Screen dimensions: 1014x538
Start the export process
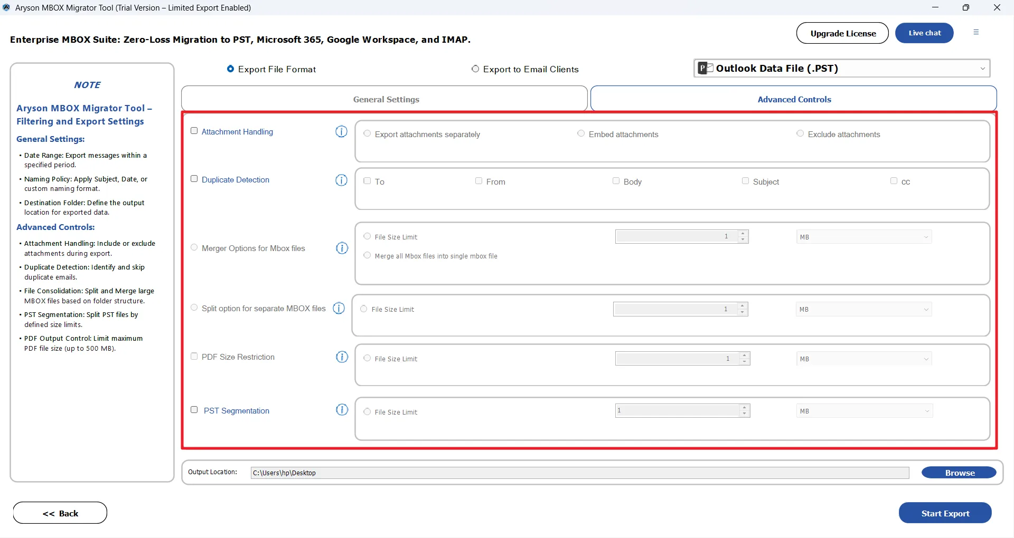(x=945, y=513)
